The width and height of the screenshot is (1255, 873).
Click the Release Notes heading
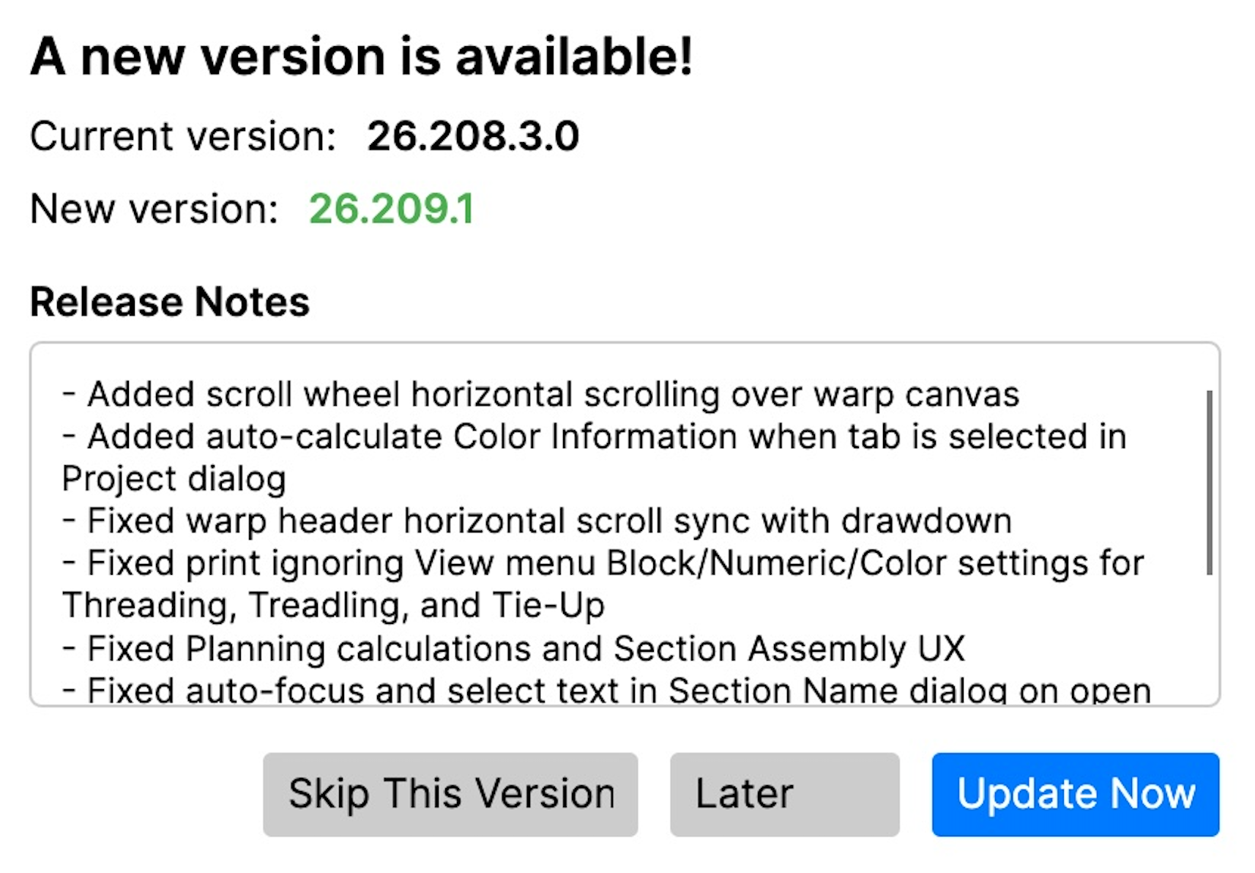point(170,302)
